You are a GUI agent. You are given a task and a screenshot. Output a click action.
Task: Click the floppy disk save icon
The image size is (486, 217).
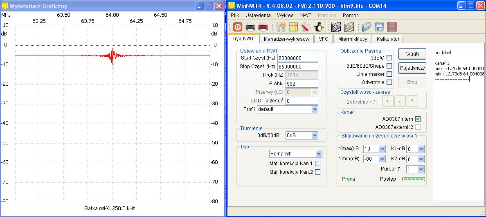(379, 27)
